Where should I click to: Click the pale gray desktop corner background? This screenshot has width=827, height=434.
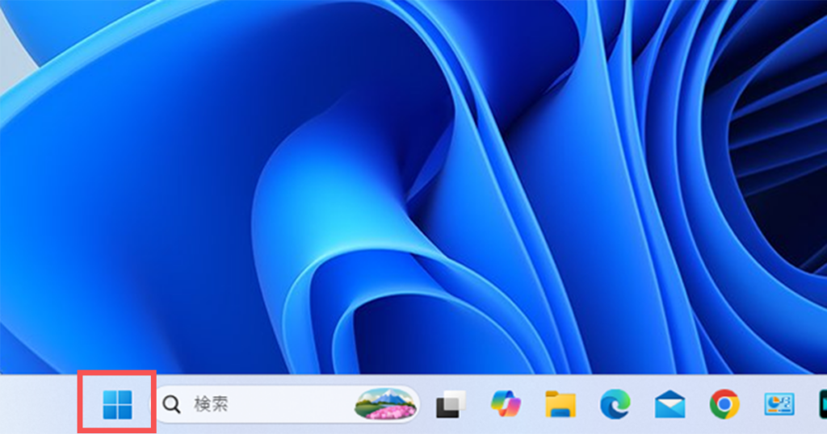point(10,32)
